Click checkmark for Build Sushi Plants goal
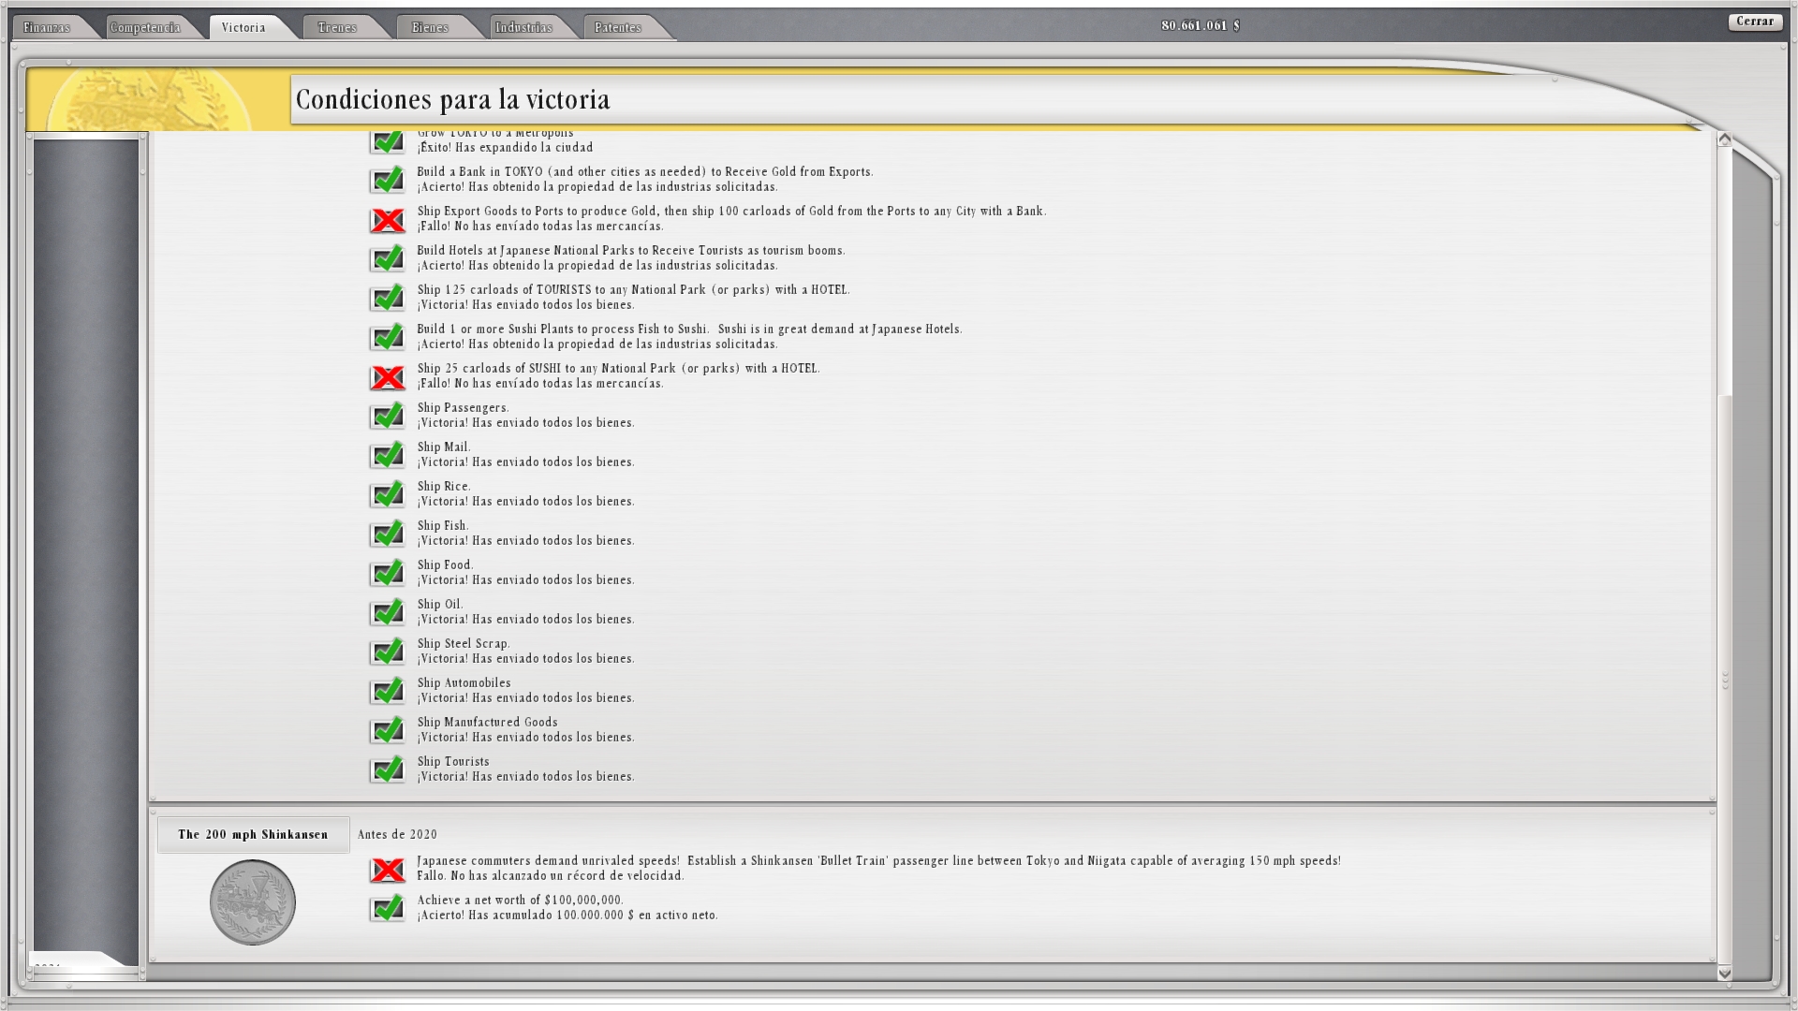The width and height of the screenshot is (1798, 1011). [x=387, y=336]
